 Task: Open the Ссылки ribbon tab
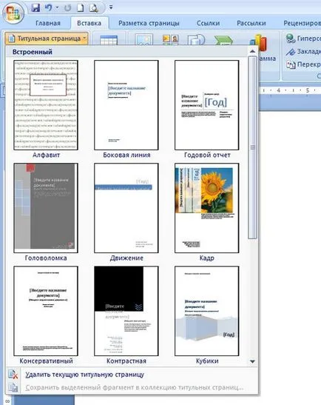[208, 23]
